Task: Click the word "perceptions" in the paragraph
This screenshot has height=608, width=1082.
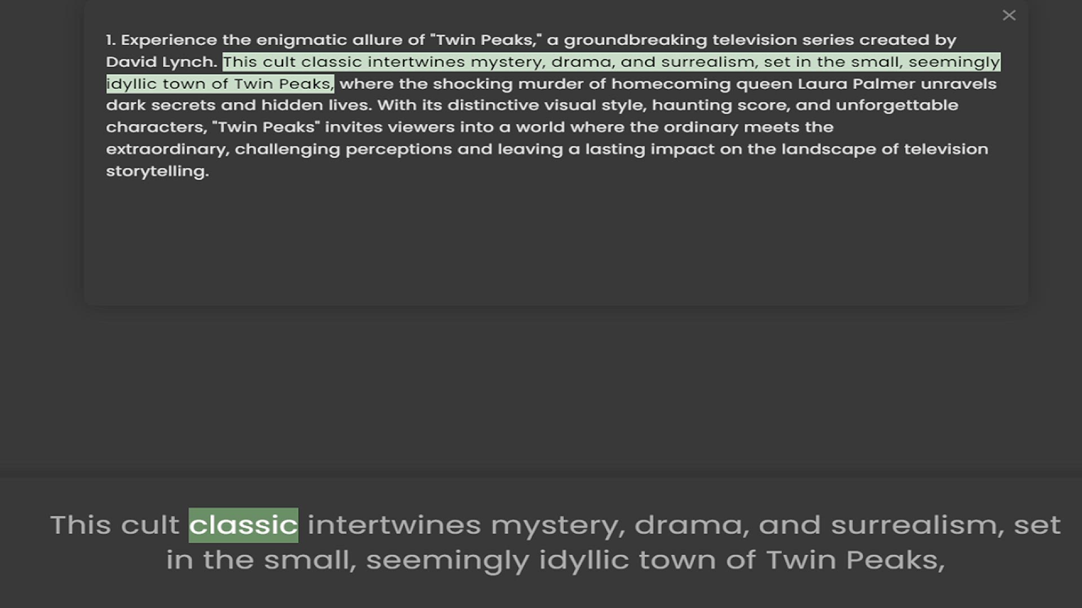Action: 398,149
